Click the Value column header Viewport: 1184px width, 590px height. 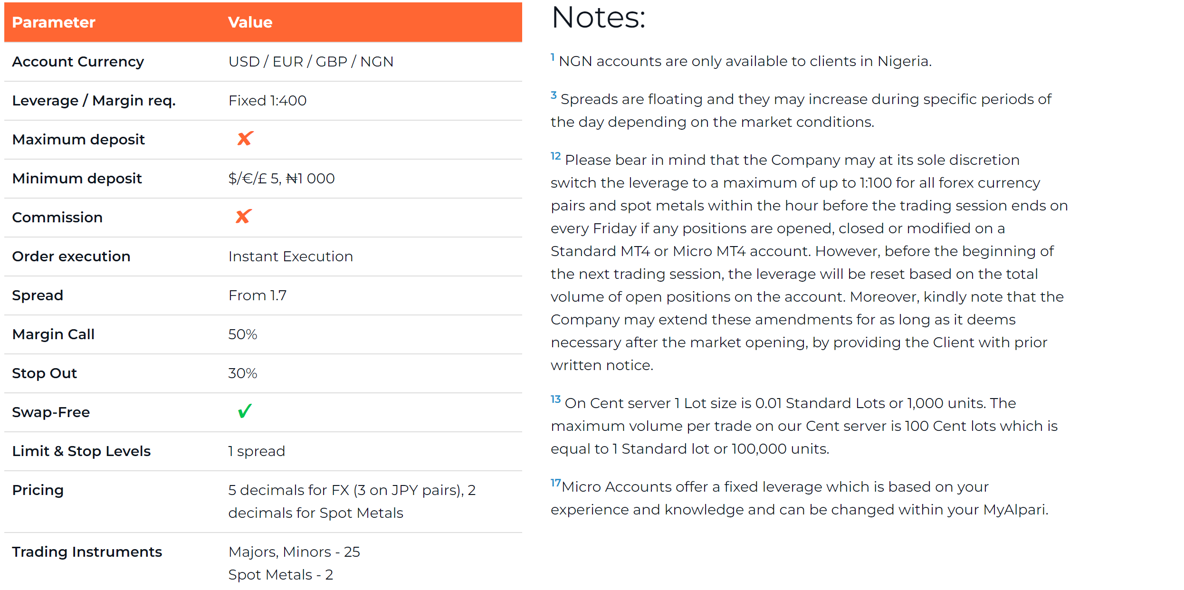[x=250, y=22]
